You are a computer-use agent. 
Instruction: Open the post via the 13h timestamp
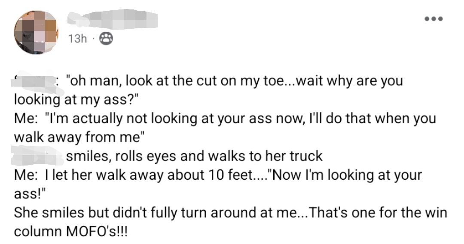pos(77,39)
